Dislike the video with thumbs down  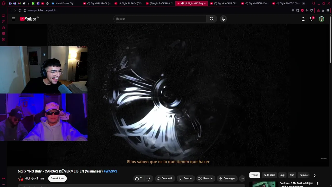click(x=148, y=178)
